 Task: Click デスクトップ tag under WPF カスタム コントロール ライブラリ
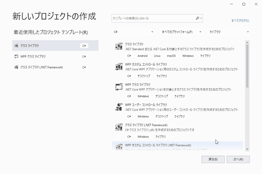(144, 76)
